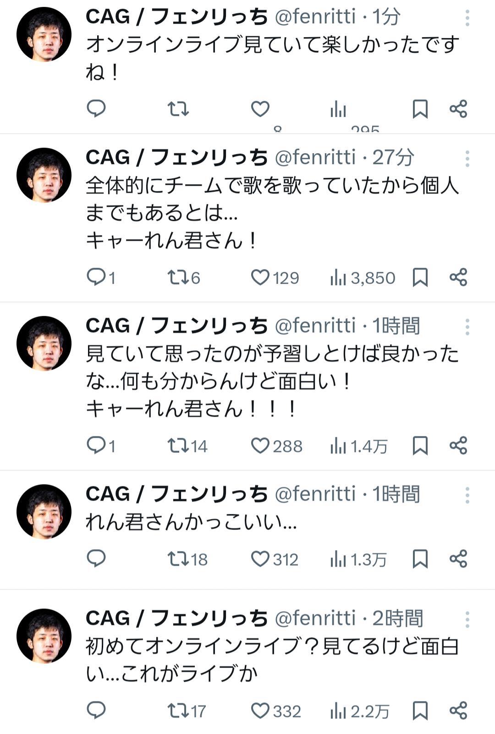The height and width of the screenshot is (734, 495).
Task: Open more options on the 1分 tweet
Action: click(467, 18)
